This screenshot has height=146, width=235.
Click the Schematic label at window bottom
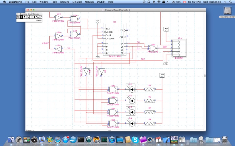point(30,130)
